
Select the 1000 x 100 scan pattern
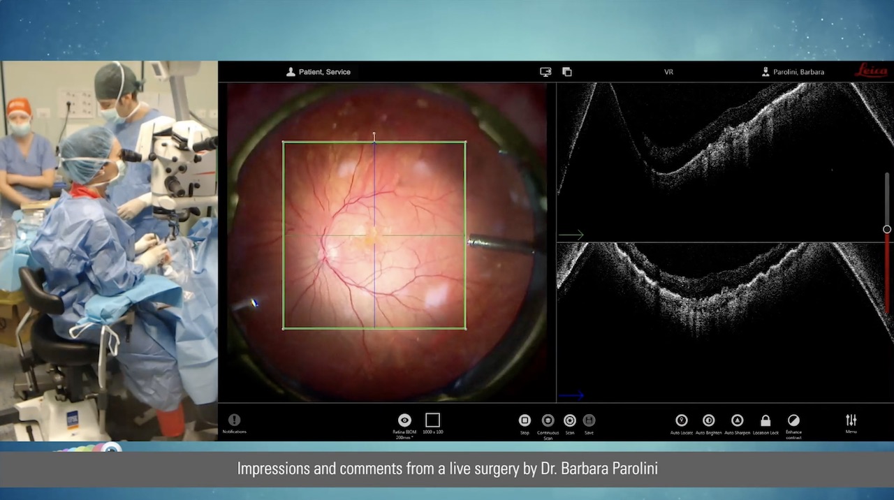432,420
